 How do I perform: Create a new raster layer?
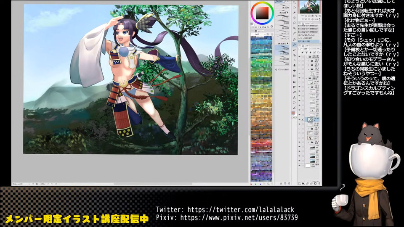point(299,184)
